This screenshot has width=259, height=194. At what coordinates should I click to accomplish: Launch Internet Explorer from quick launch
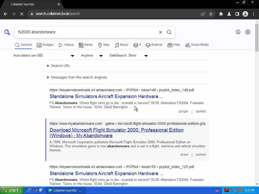point(30,190)
